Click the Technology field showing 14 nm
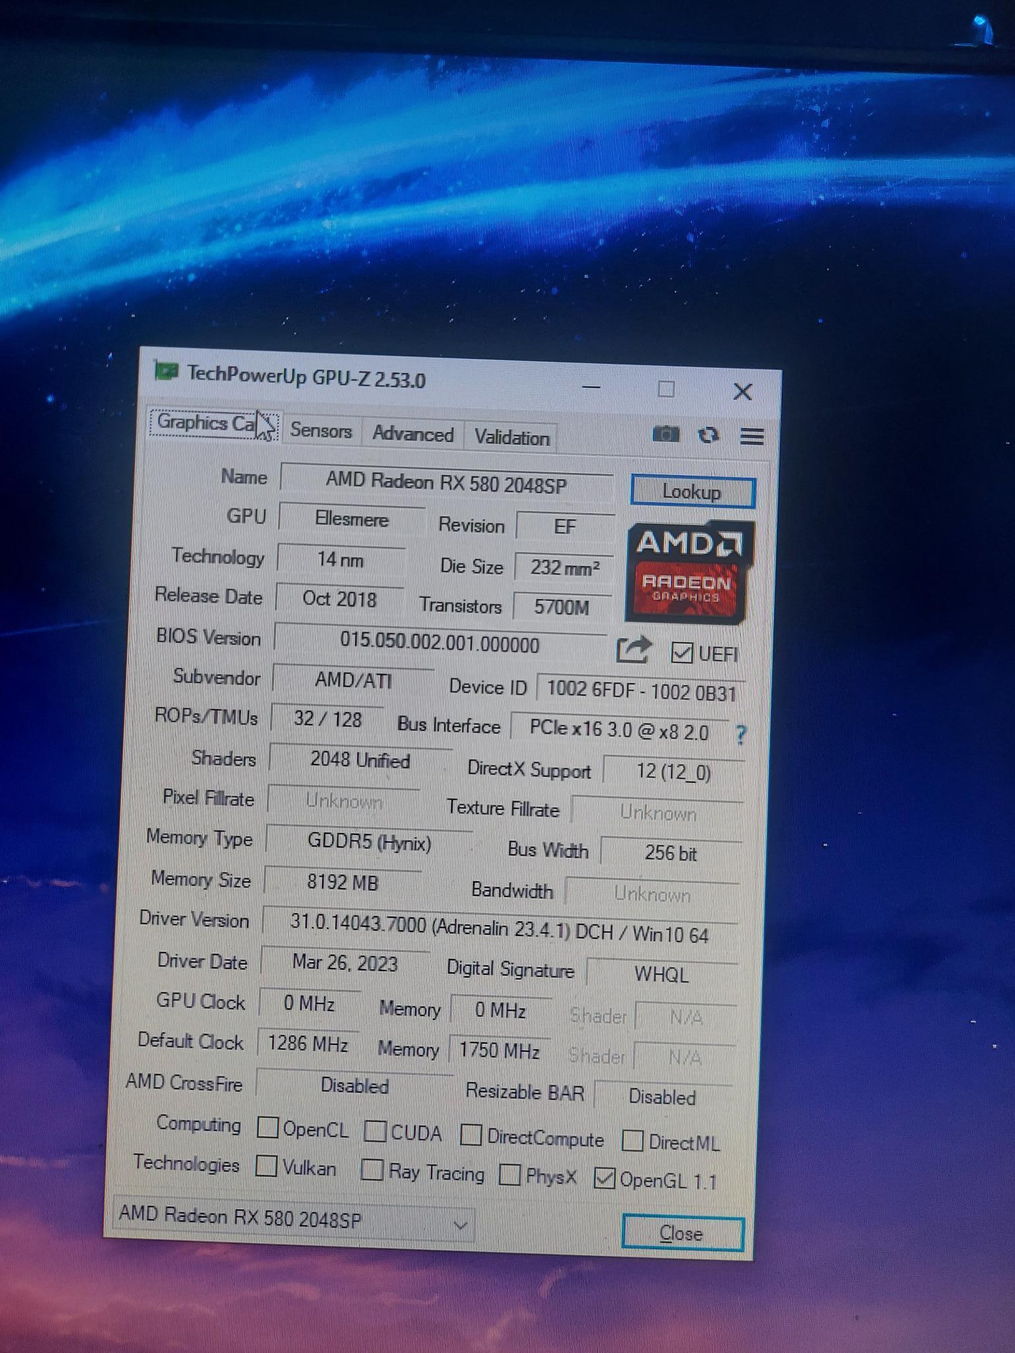 click(340, 560)
